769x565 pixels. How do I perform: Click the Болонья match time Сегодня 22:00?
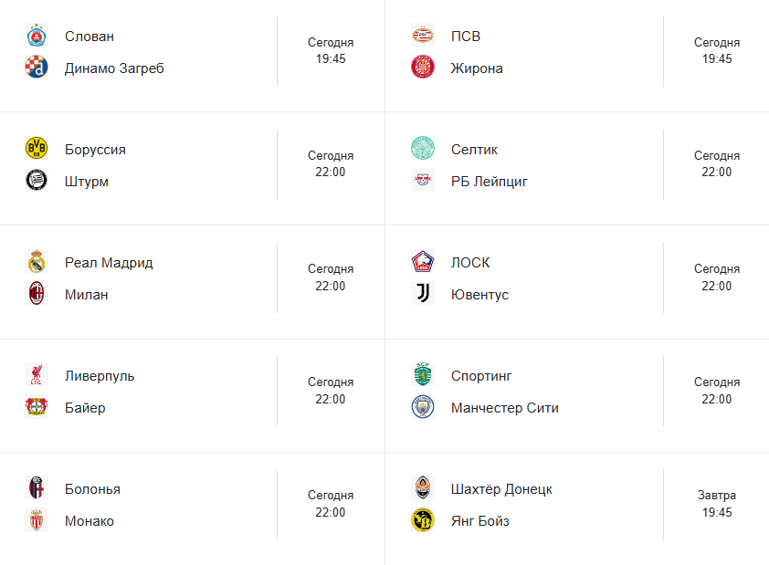click(330, 504)
